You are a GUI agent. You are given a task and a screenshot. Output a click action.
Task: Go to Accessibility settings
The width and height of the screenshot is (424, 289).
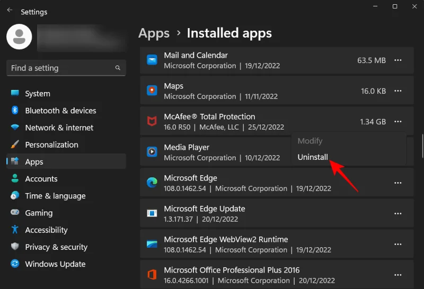pyautogui.click(x=66, y=230)
